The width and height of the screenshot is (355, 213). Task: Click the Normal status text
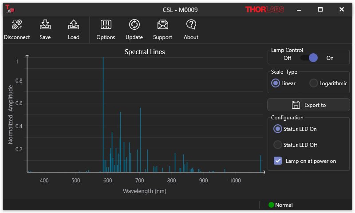[284, 205]
